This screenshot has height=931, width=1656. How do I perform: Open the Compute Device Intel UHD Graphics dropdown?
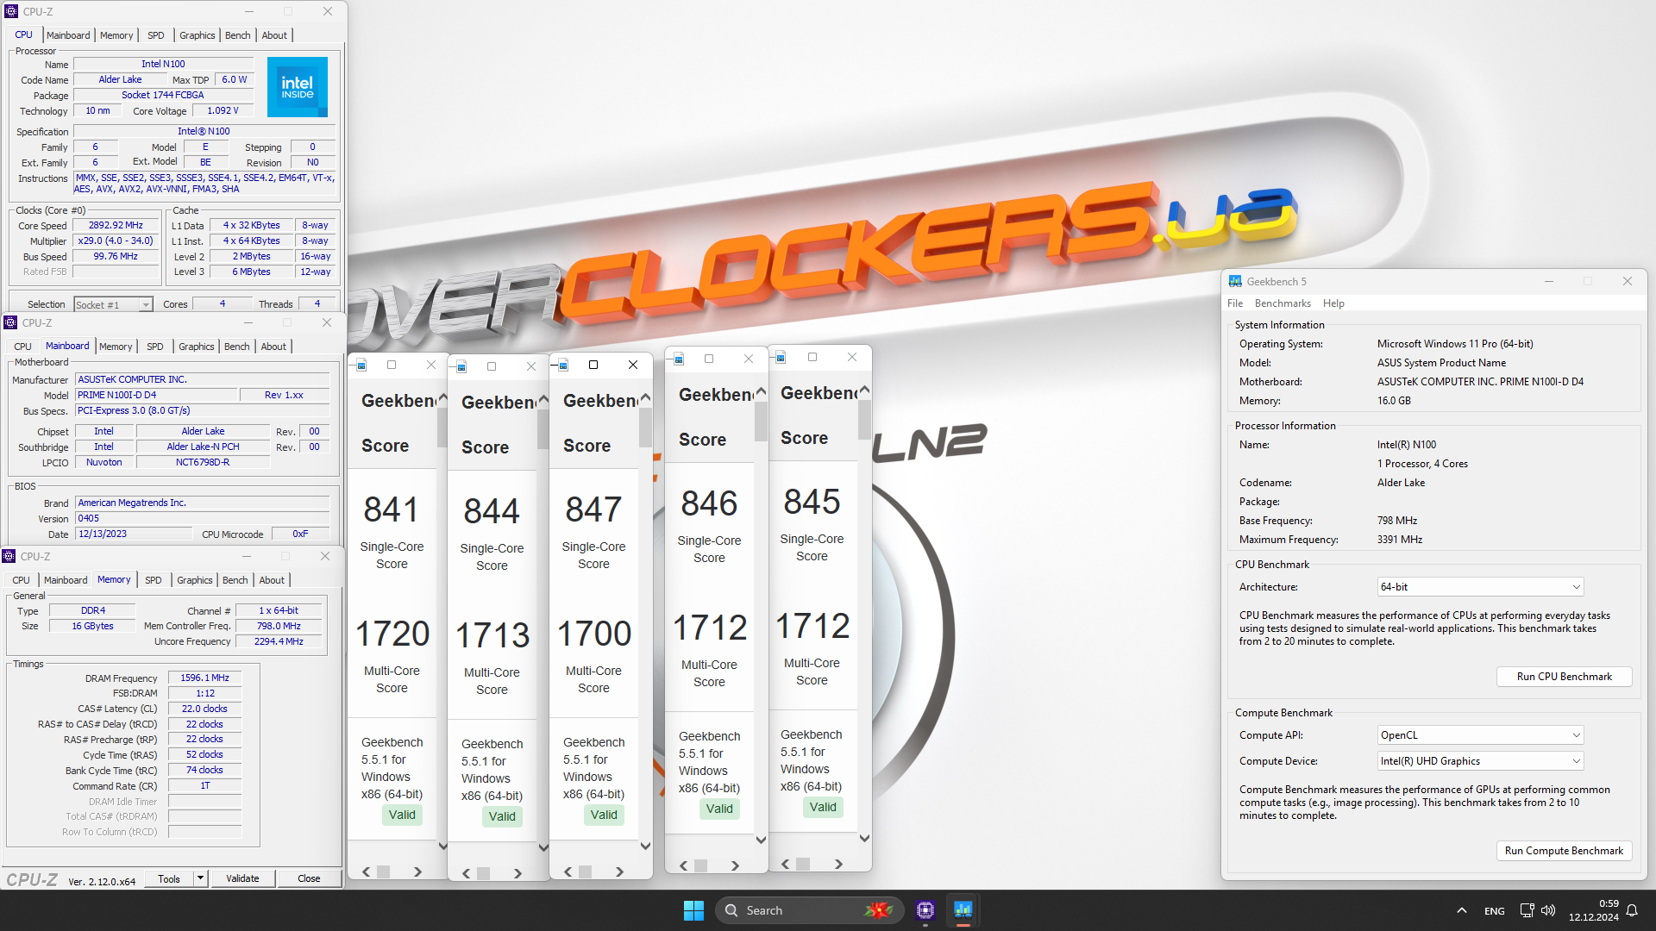[x=1480, y=761]
